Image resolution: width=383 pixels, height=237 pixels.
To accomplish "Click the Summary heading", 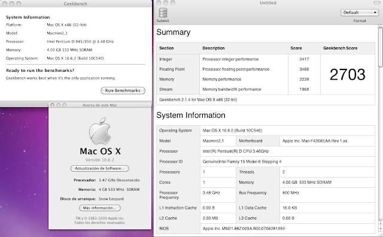I will click(173, 32).
